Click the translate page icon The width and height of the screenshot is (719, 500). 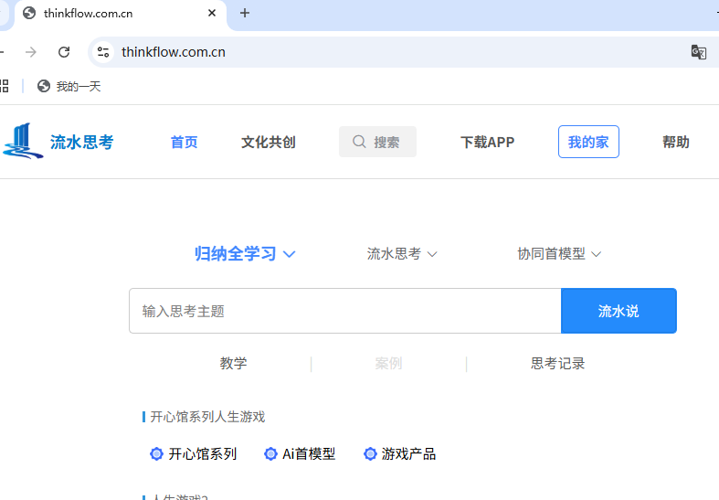pos(698,52)
